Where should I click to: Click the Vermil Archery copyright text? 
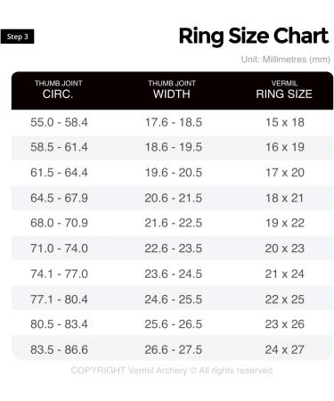(x=172, y=371)
